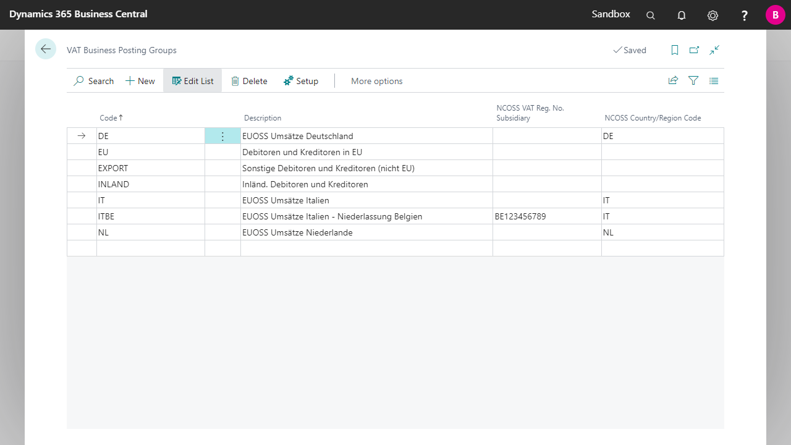Click 'EUOSS Umsätze Italien' description
The image size is (791, 445).
point(286,200)
